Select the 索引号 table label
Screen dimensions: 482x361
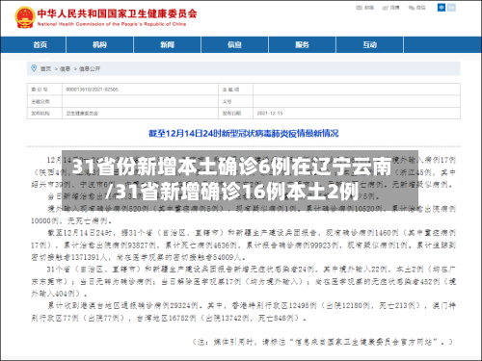pos(40,90)
